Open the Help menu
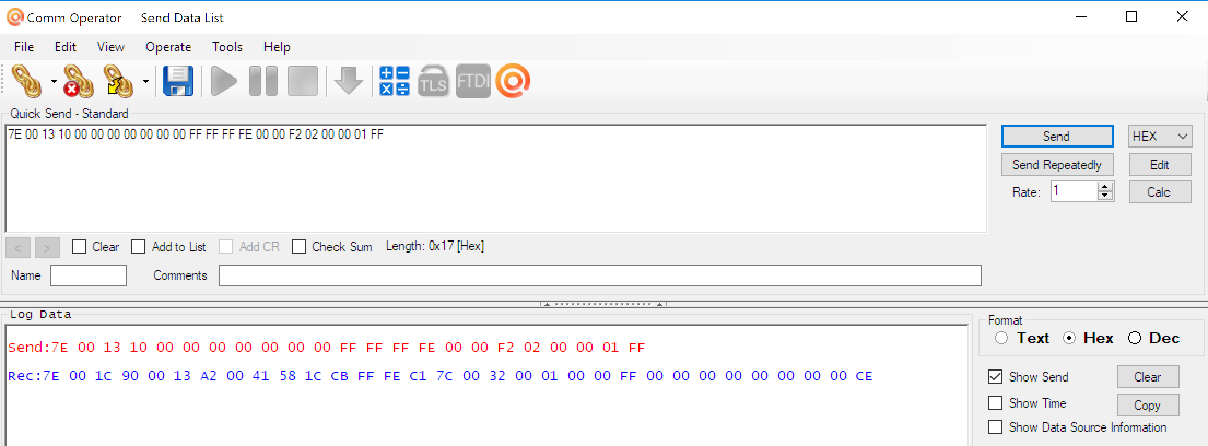This screenshot has height=446, width=1208. coord(277,47)
